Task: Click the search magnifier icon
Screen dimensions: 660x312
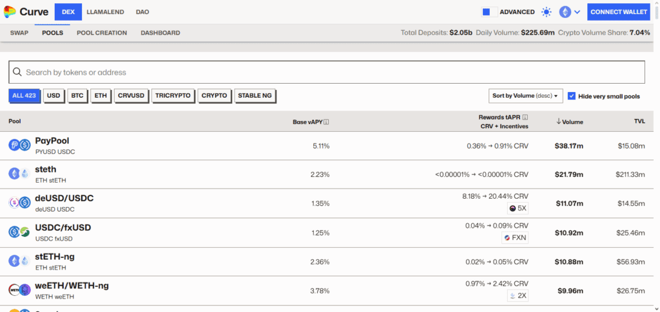Action: tap(17, 72)
